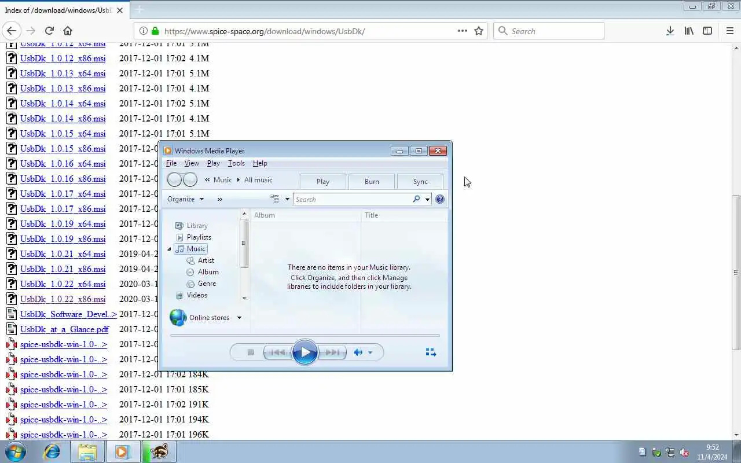Open the Sync tab
The image size is (741, 463).
coord(420,181)
